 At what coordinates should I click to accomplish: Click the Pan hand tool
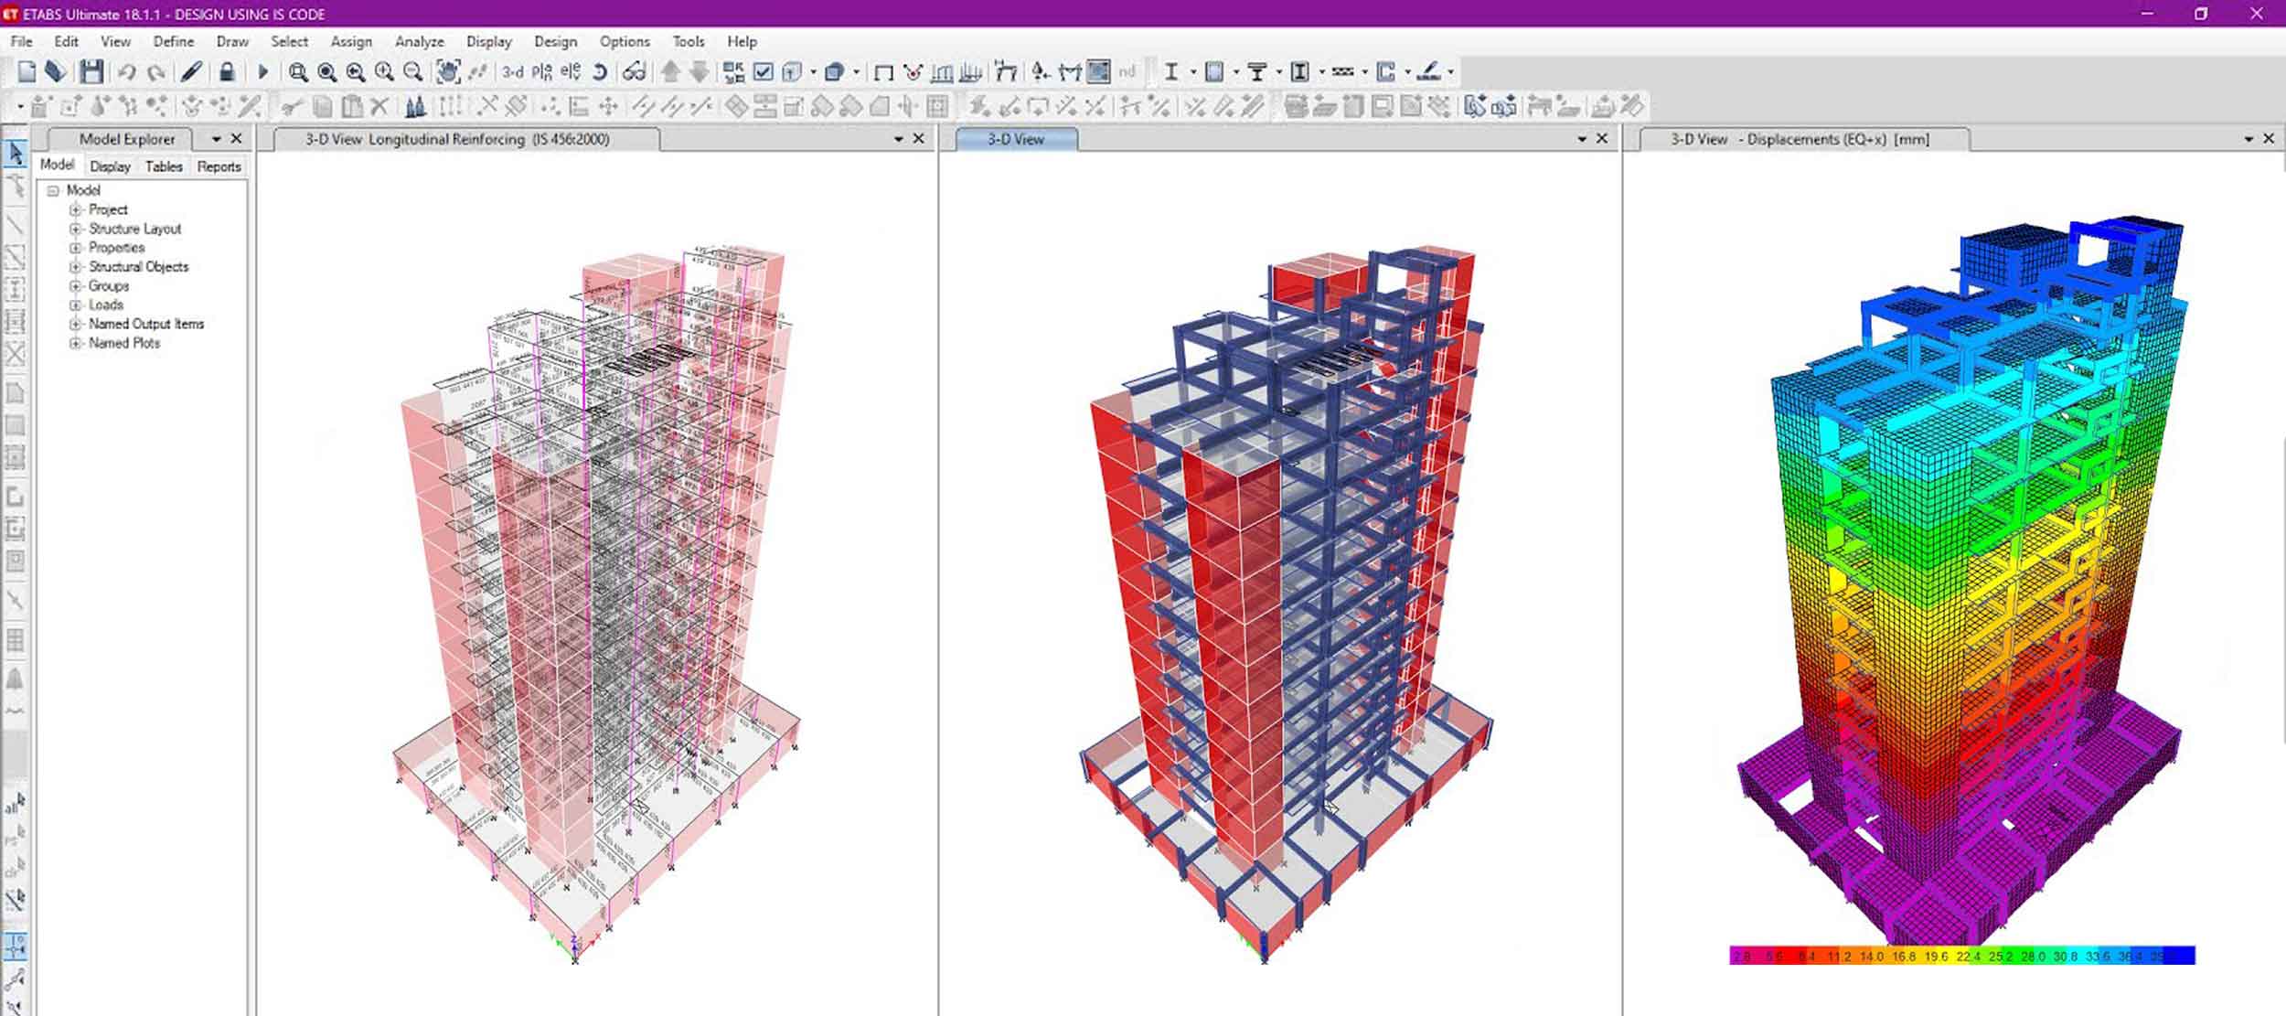point(447,71)
